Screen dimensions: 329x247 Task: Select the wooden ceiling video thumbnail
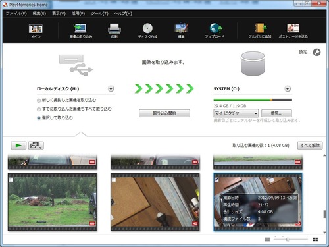(155, 202)
